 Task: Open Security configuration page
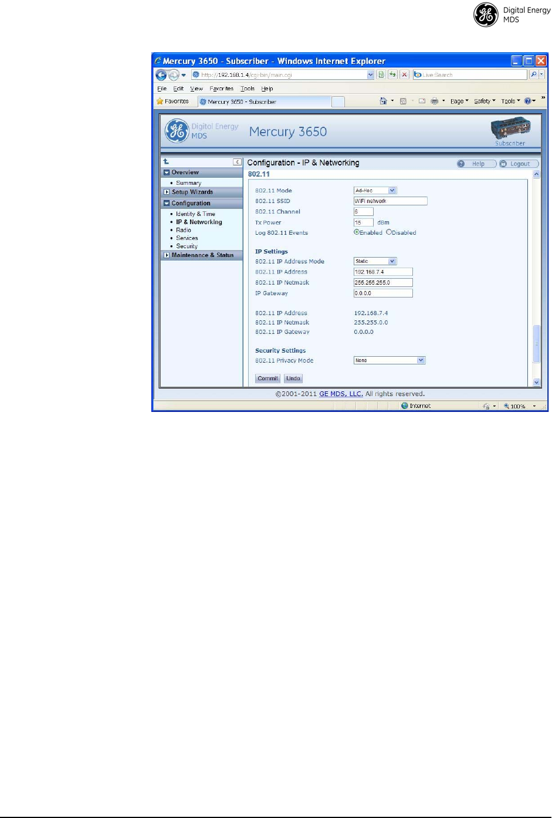[187, 246]
